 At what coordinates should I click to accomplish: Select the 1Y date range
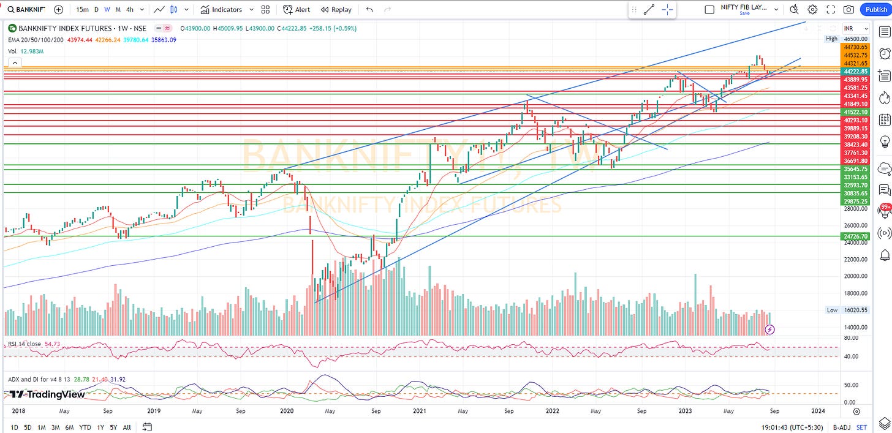pos(100,427)
